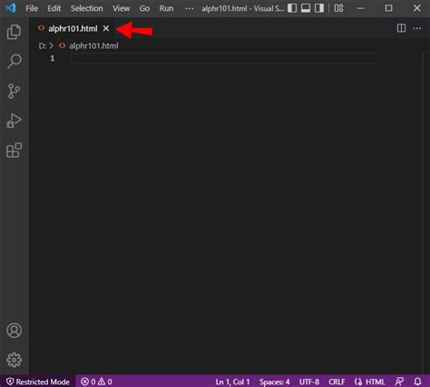Click line number 1 in the gutter
Screen dimensions: 430x387
tap(53, 58)
